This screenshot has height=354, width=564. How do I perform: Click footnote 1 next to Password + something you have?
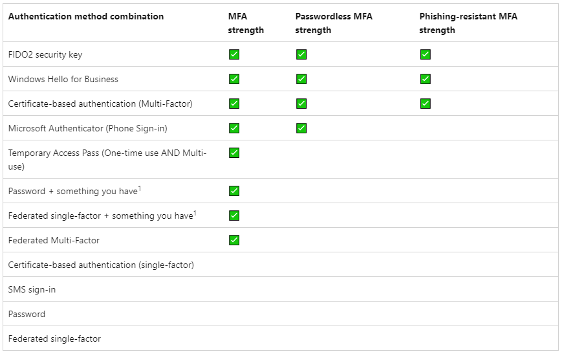point(140,188)
